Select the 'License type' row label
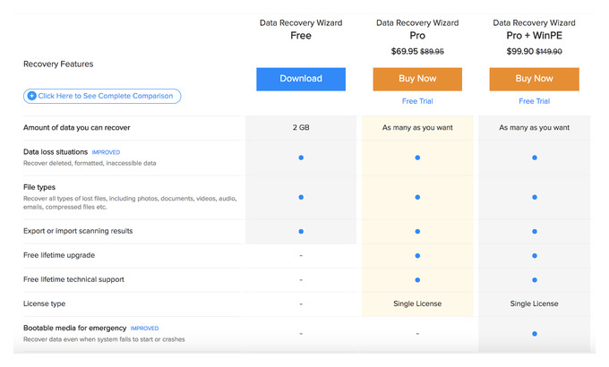The image size is (609, 367). pos(44,303)
